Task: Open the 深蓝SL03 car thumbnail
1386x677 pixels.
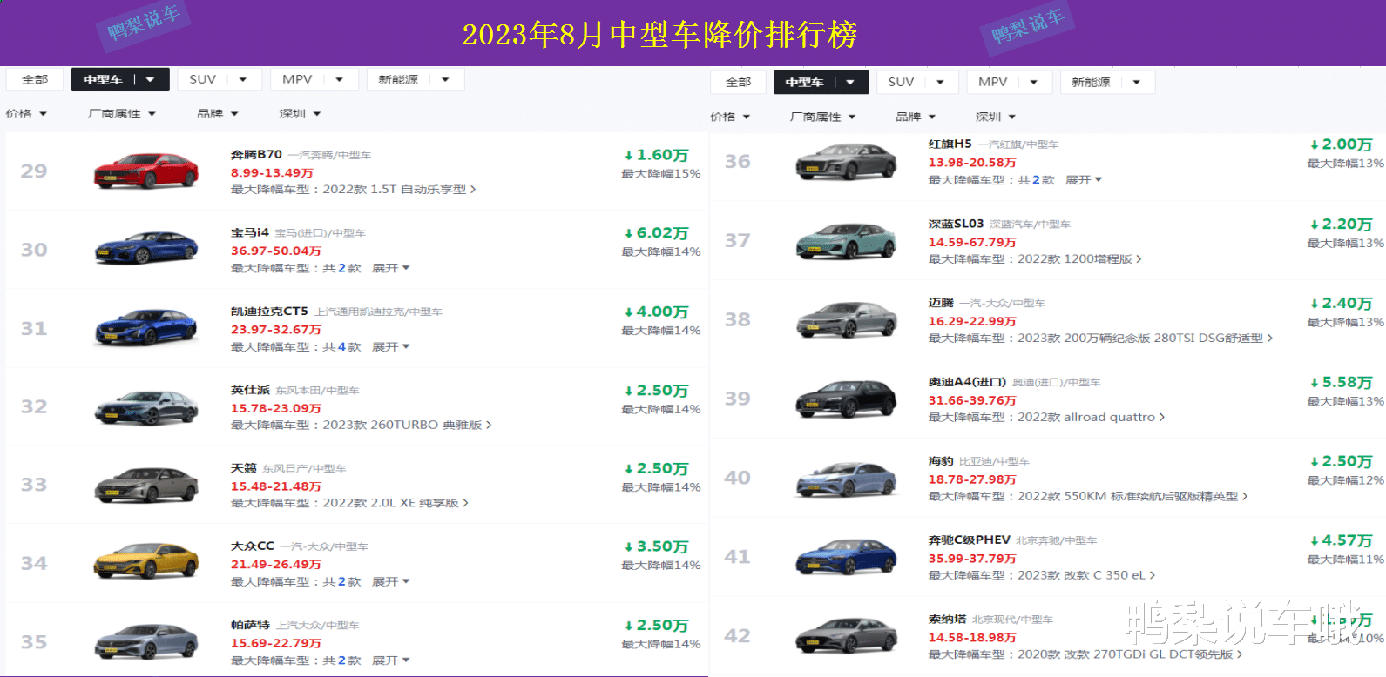Action: [x=847, y=241]
